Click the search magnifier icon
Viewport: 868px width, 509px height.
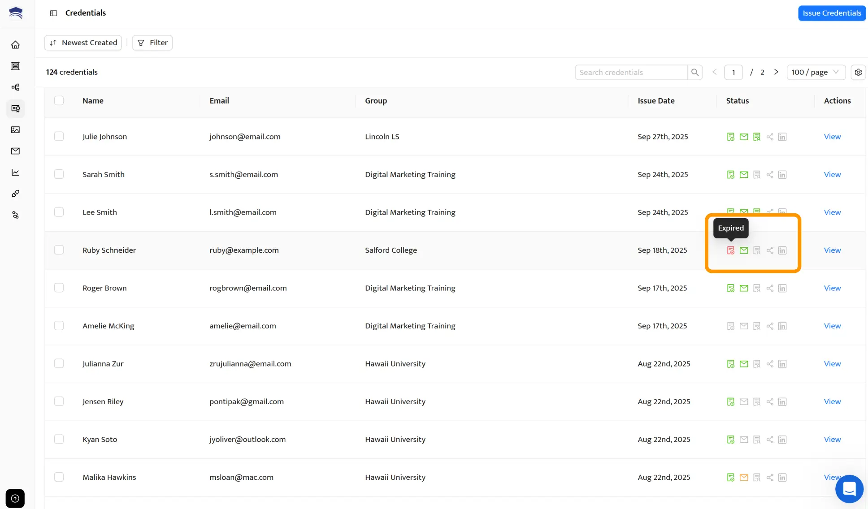(695, 72)
